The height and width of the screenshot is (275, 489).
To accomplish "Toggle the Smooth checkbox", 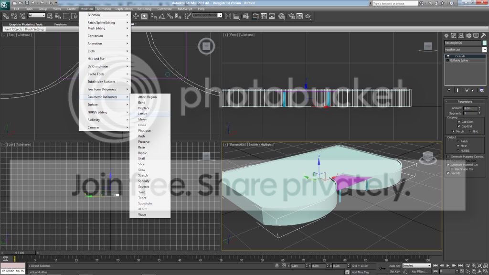I will tap(448, 173).
